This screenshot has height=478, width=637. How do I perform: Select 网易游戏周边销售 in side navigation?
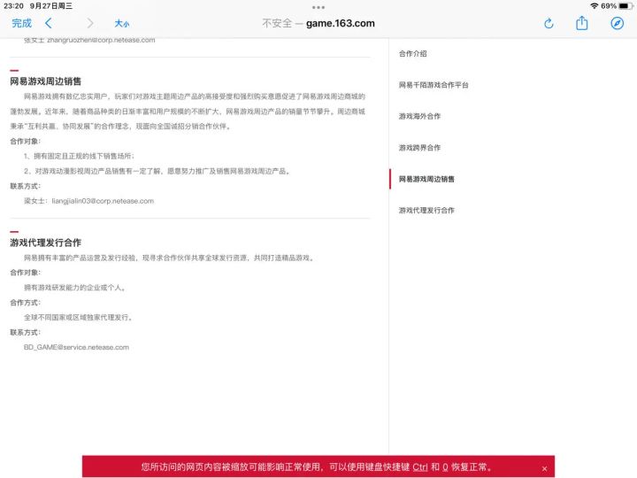(426, 179)
